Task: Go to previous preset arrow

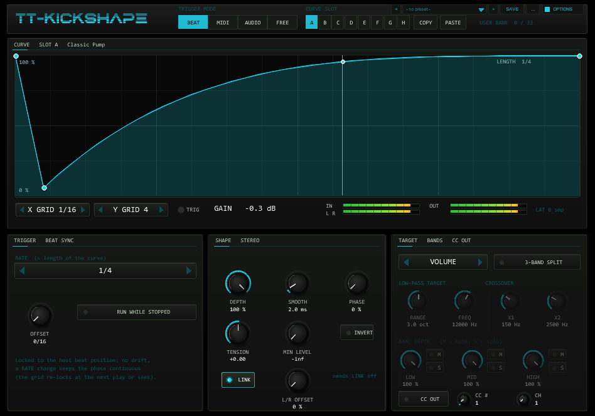Action: [x=396, y=9]
